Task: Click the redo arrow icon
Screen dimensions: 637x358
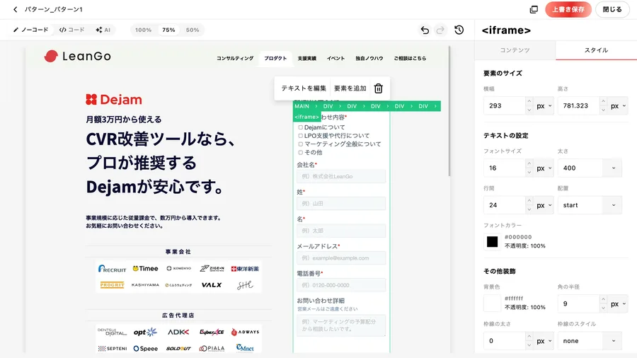Action: (440, 30)
